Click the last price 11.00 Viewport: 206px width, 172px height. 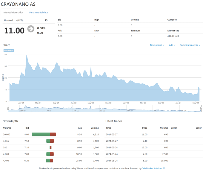14,31
